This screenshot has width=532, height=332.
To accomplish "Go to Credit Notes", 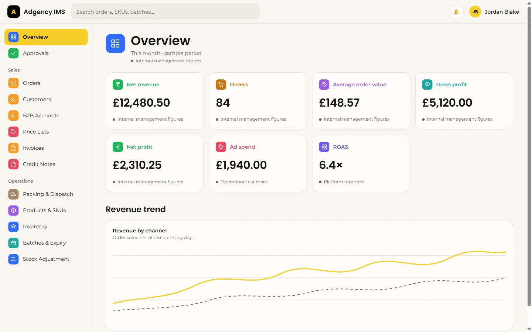I will (46, 165).
